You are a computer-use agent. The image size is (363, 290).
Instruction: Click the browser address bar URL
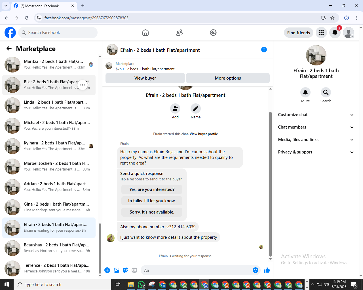pyautogui.click(x=86, y=18)
